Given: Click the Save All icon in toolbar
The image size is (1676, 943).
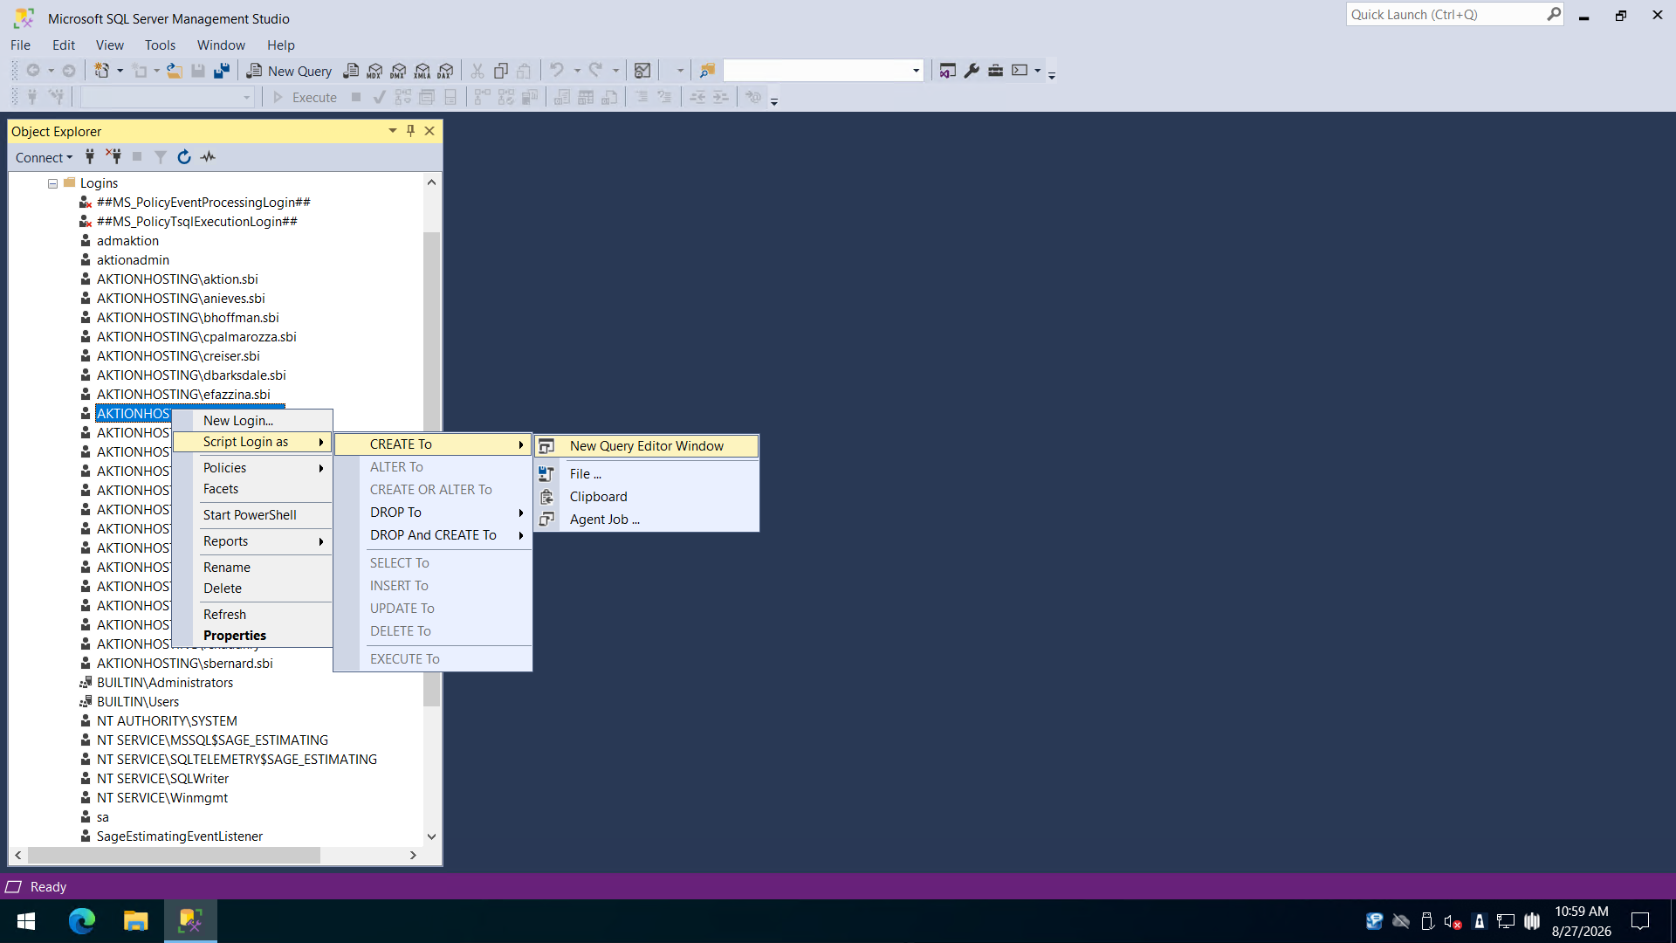Looking at the screenshot, I should (x=222, y=71).
